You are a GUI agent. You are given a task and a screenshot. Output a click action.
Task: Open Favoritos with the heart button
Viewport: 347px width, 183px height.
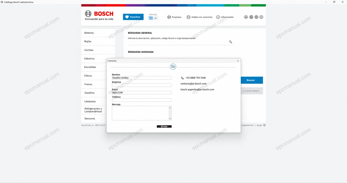click(133, 17)
